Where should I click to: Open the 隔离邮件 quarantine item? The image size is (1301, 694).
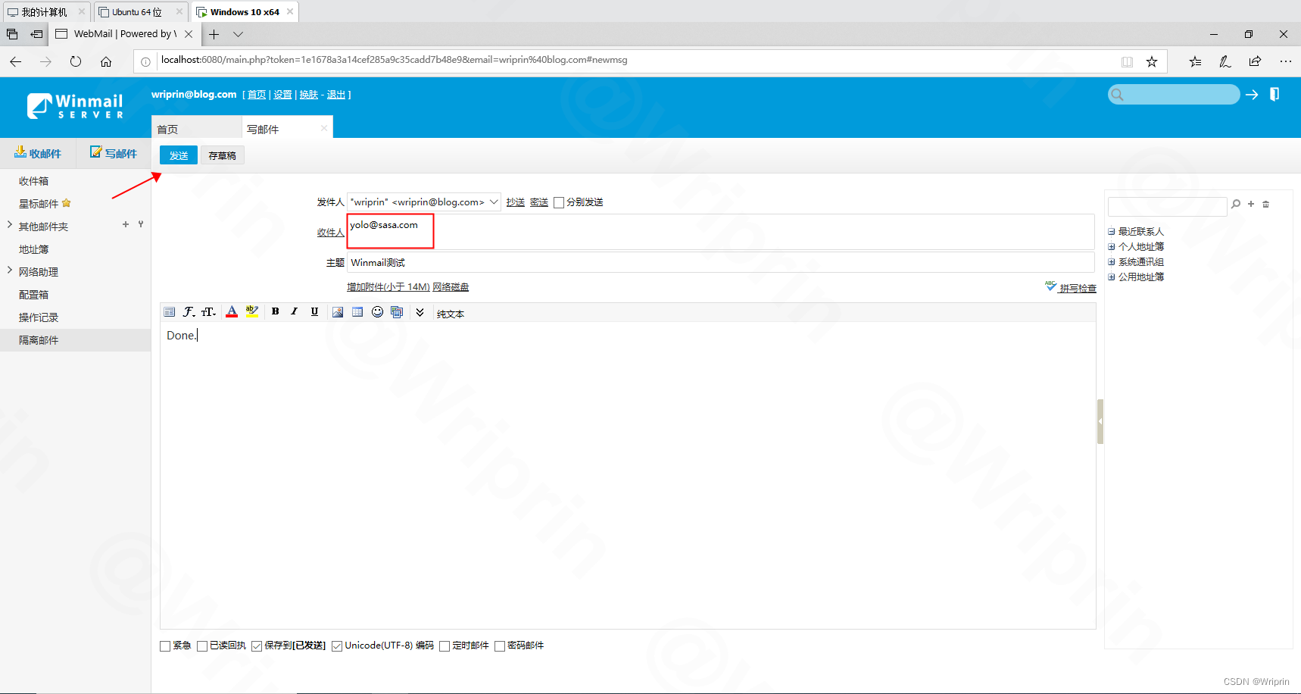[39, 340]
